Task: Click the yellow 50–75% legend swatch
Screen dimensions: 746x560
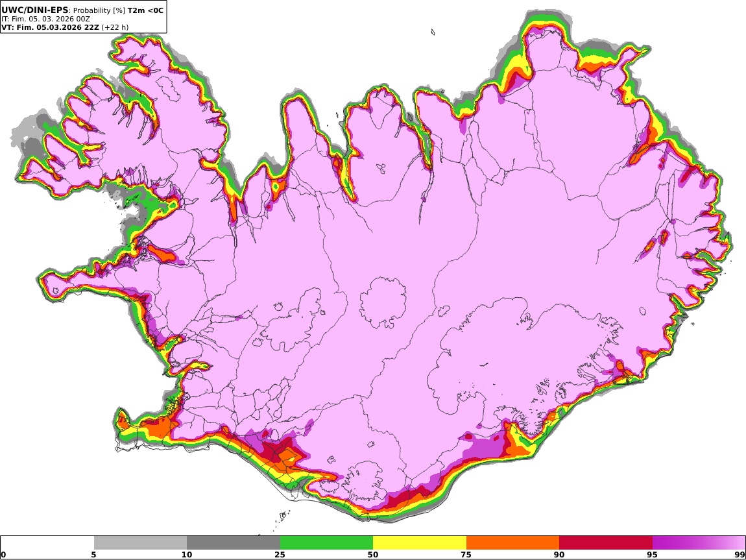Action: [x=420, y=543]
